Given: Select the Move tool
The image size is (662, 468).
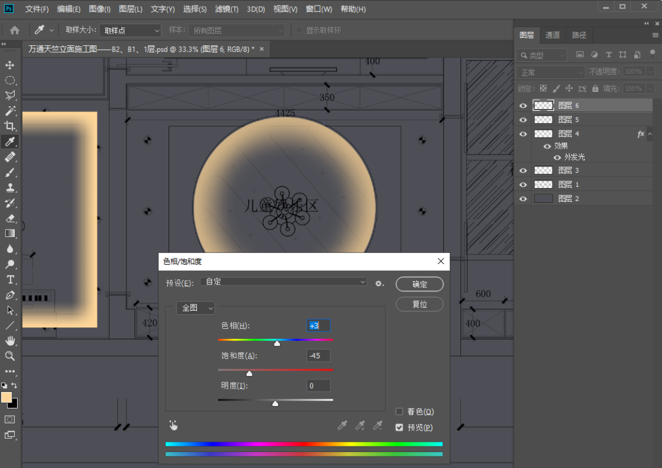Looking at the screenshot, I should 10,64.
